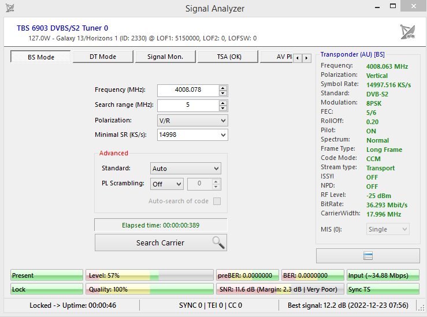The height and width of the screenshot is (317, 427).
Task: Open the Minimal SR dropdown
Action: click(x=192, y=135)
